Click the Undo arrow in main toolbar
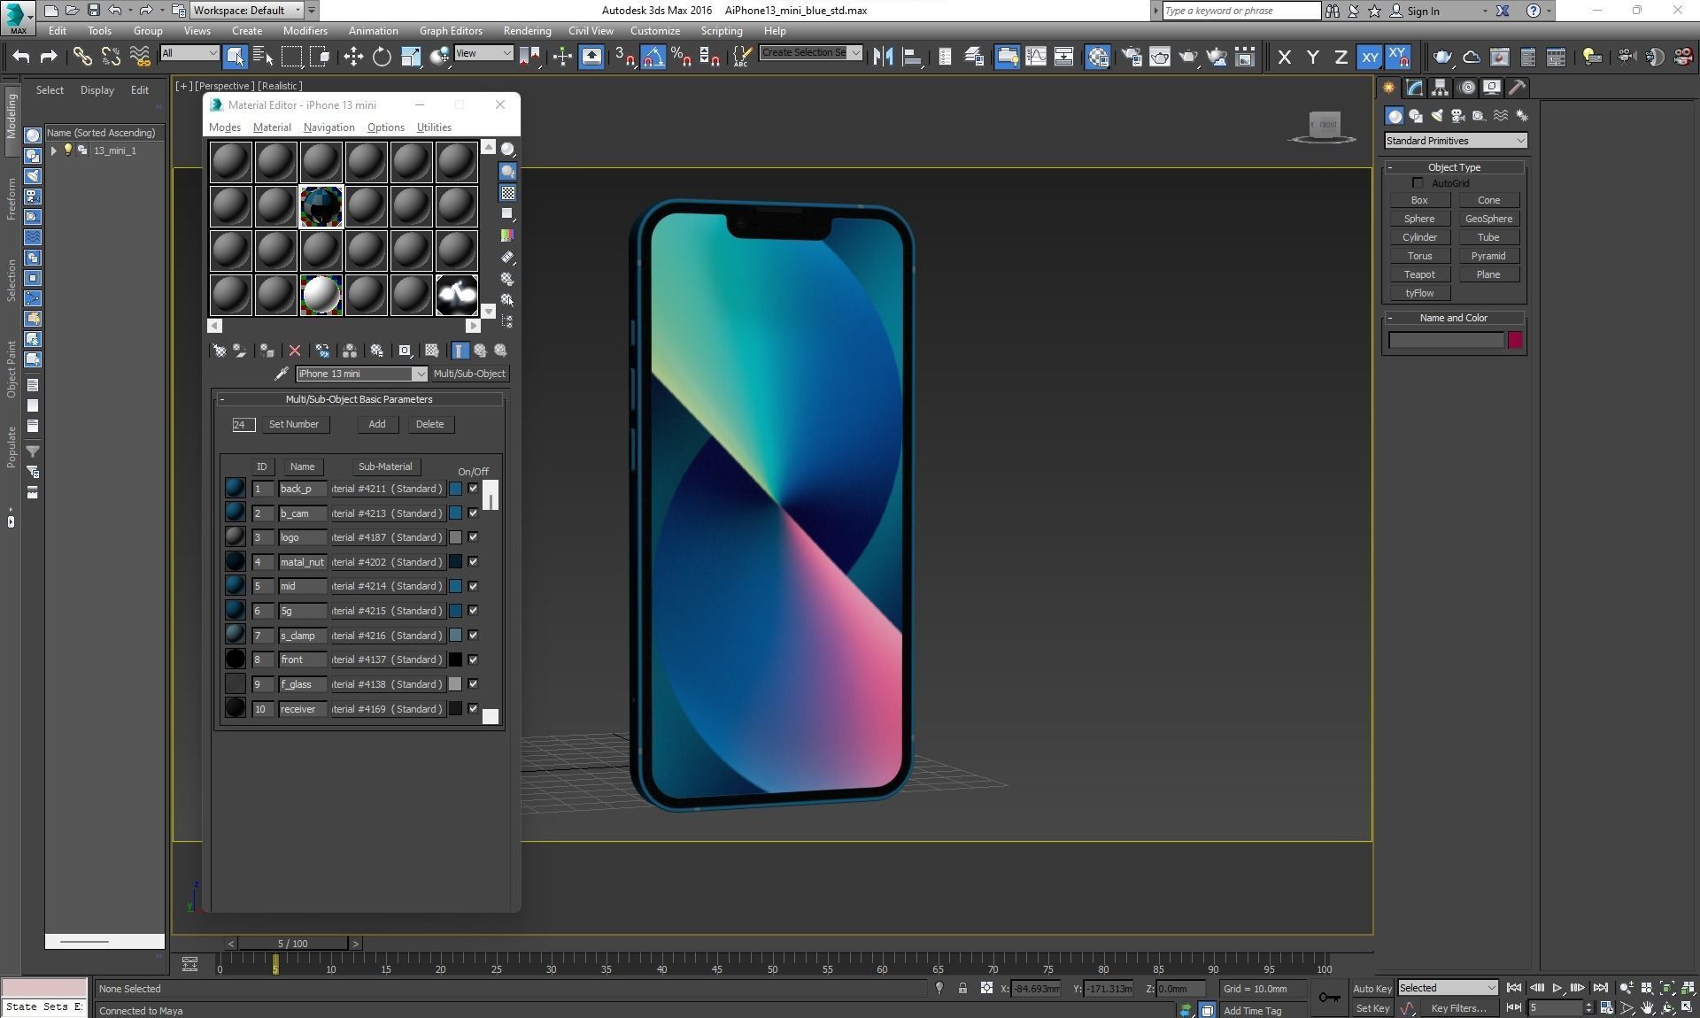Image resolution: width=1700 pixels, height=1018 pixels. point(20,57)
